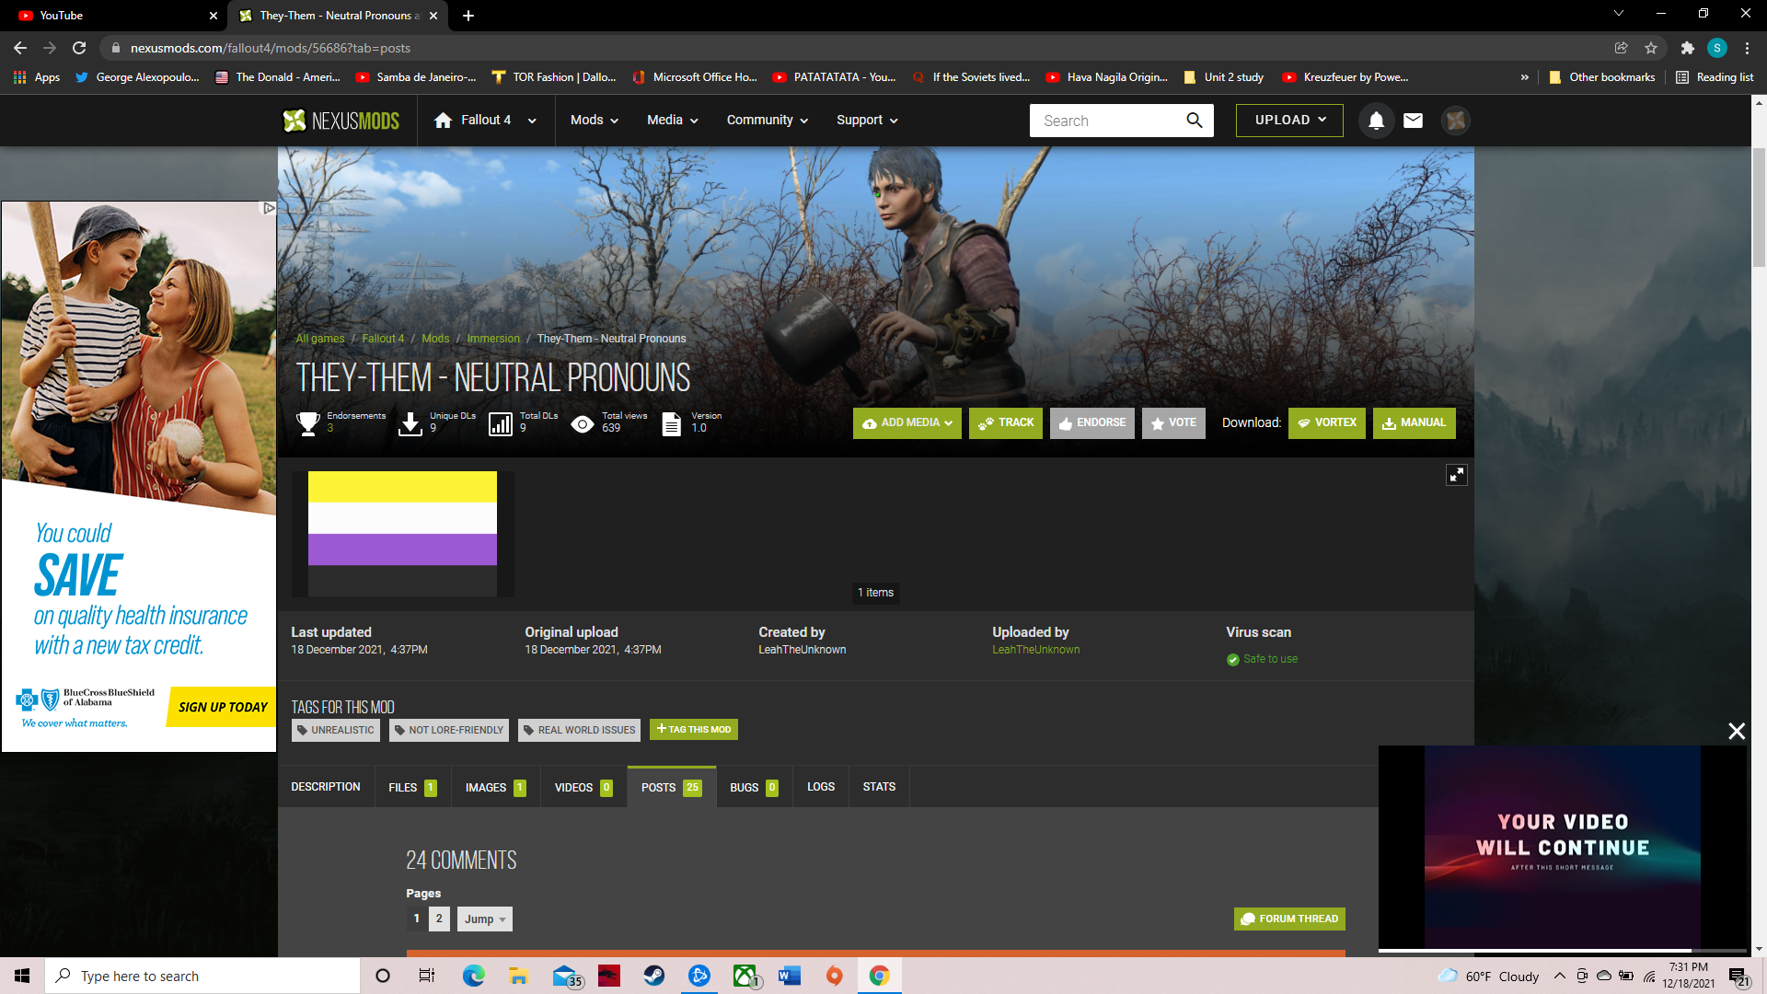Screen dimensions: 1767x994
Task: Open the Unrealistic tag
Action: [x=336, y=731]
